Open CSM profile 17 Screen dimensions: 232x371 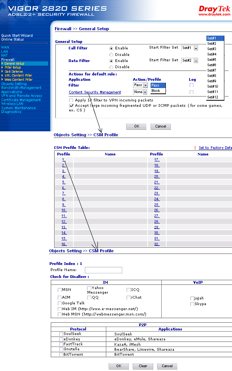coord(157,160)
